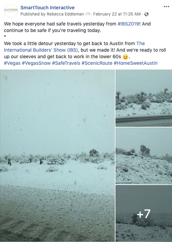Open the #VegasSnow hashtag
This screenshot has height=246, width=172.
[x=36, y=63]
